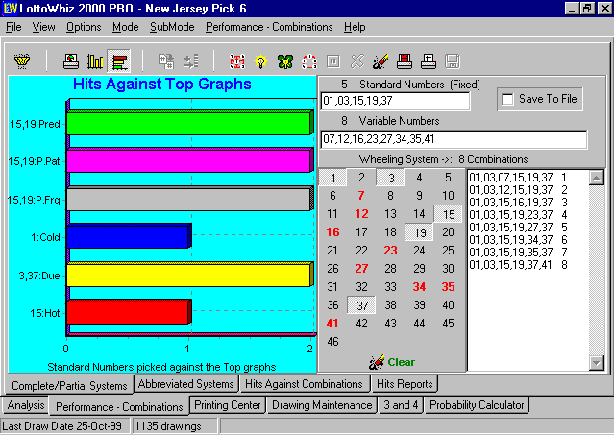Viewport: 614px width, 435px height.
Task: Open the Help menu
Action: pos(355,27)
